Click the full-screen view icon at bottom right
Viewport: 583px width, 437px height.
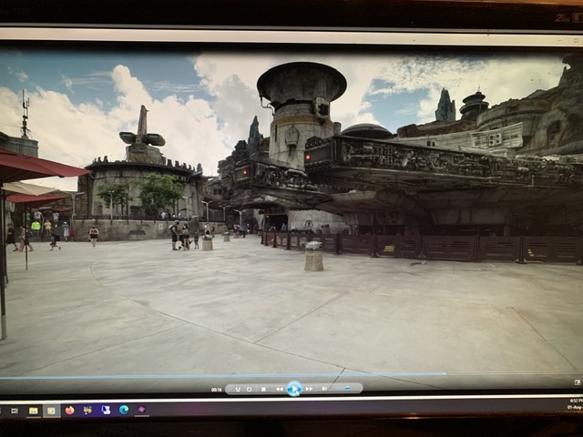[x=577, y=381]
